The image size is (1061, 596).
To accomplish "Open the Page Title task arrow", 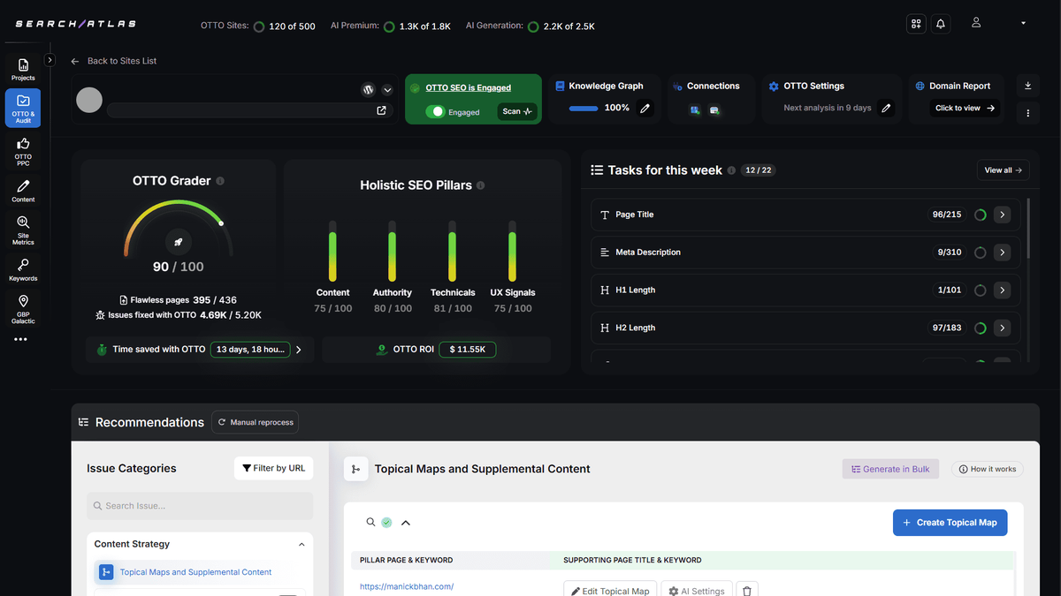I will pyautogui.click(x=1002, y=215).
